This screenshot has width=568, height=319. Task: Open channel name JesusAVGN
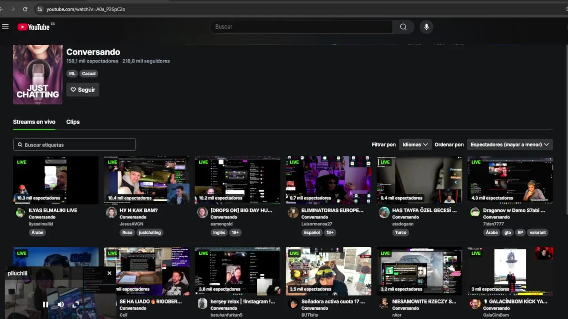tap(132, 224)
